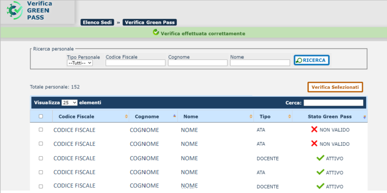This screenshot has height=193, width=387.
Task: Click ATTIVO status in the fourth row
Action: pos(334,173)
